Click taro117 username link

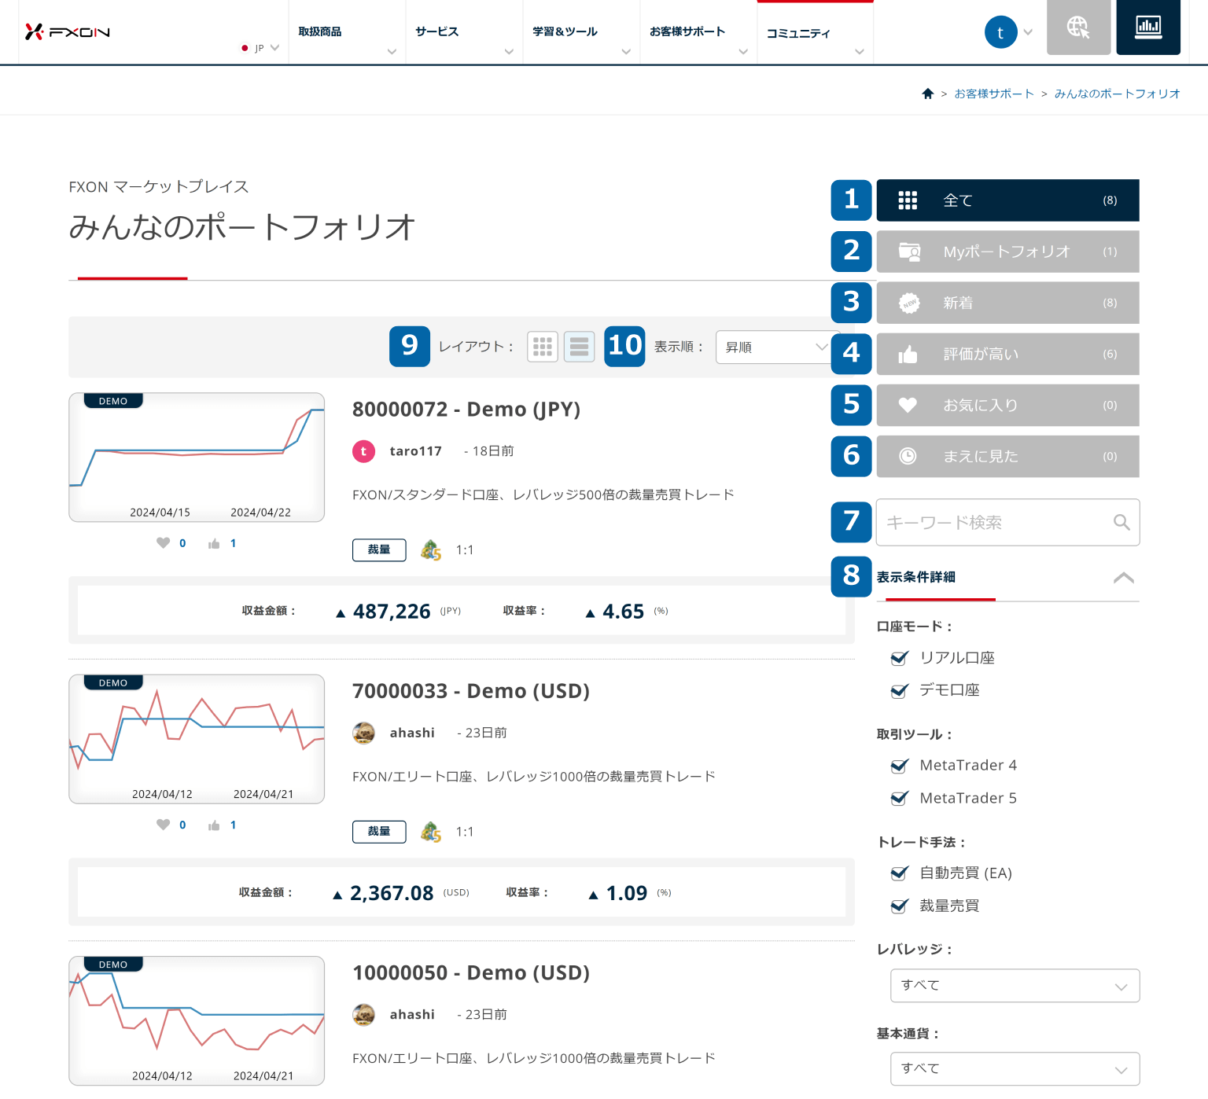pos(416,451)
